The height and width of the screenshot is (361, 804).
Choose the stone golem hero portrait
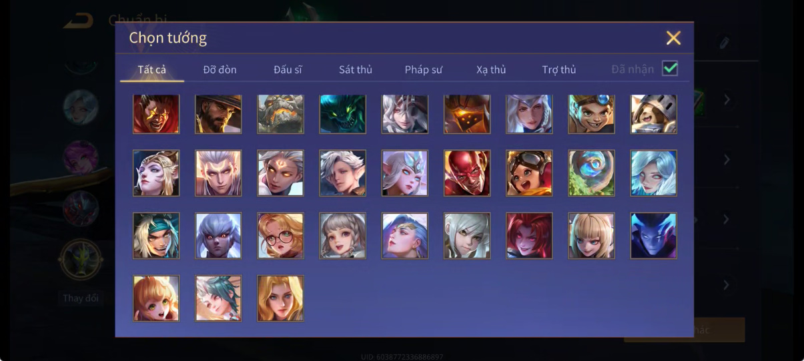pyautogui.click(x=280, y=114)
